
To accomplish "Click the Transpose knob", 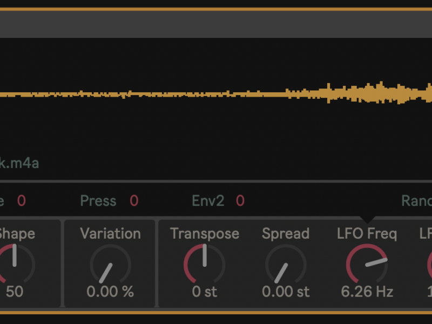I will pos(204,264).
